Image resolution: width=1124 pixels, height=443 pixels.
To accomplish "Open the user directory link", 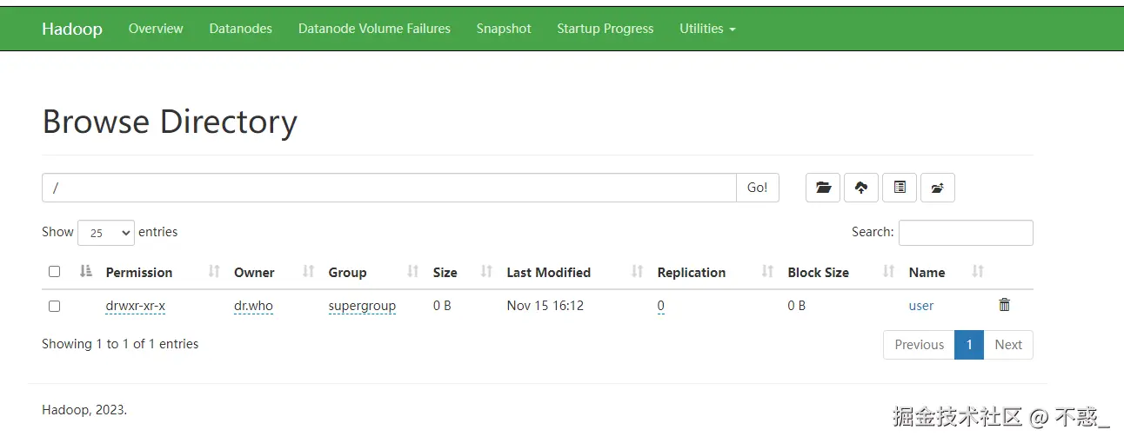I will (920, 306).
